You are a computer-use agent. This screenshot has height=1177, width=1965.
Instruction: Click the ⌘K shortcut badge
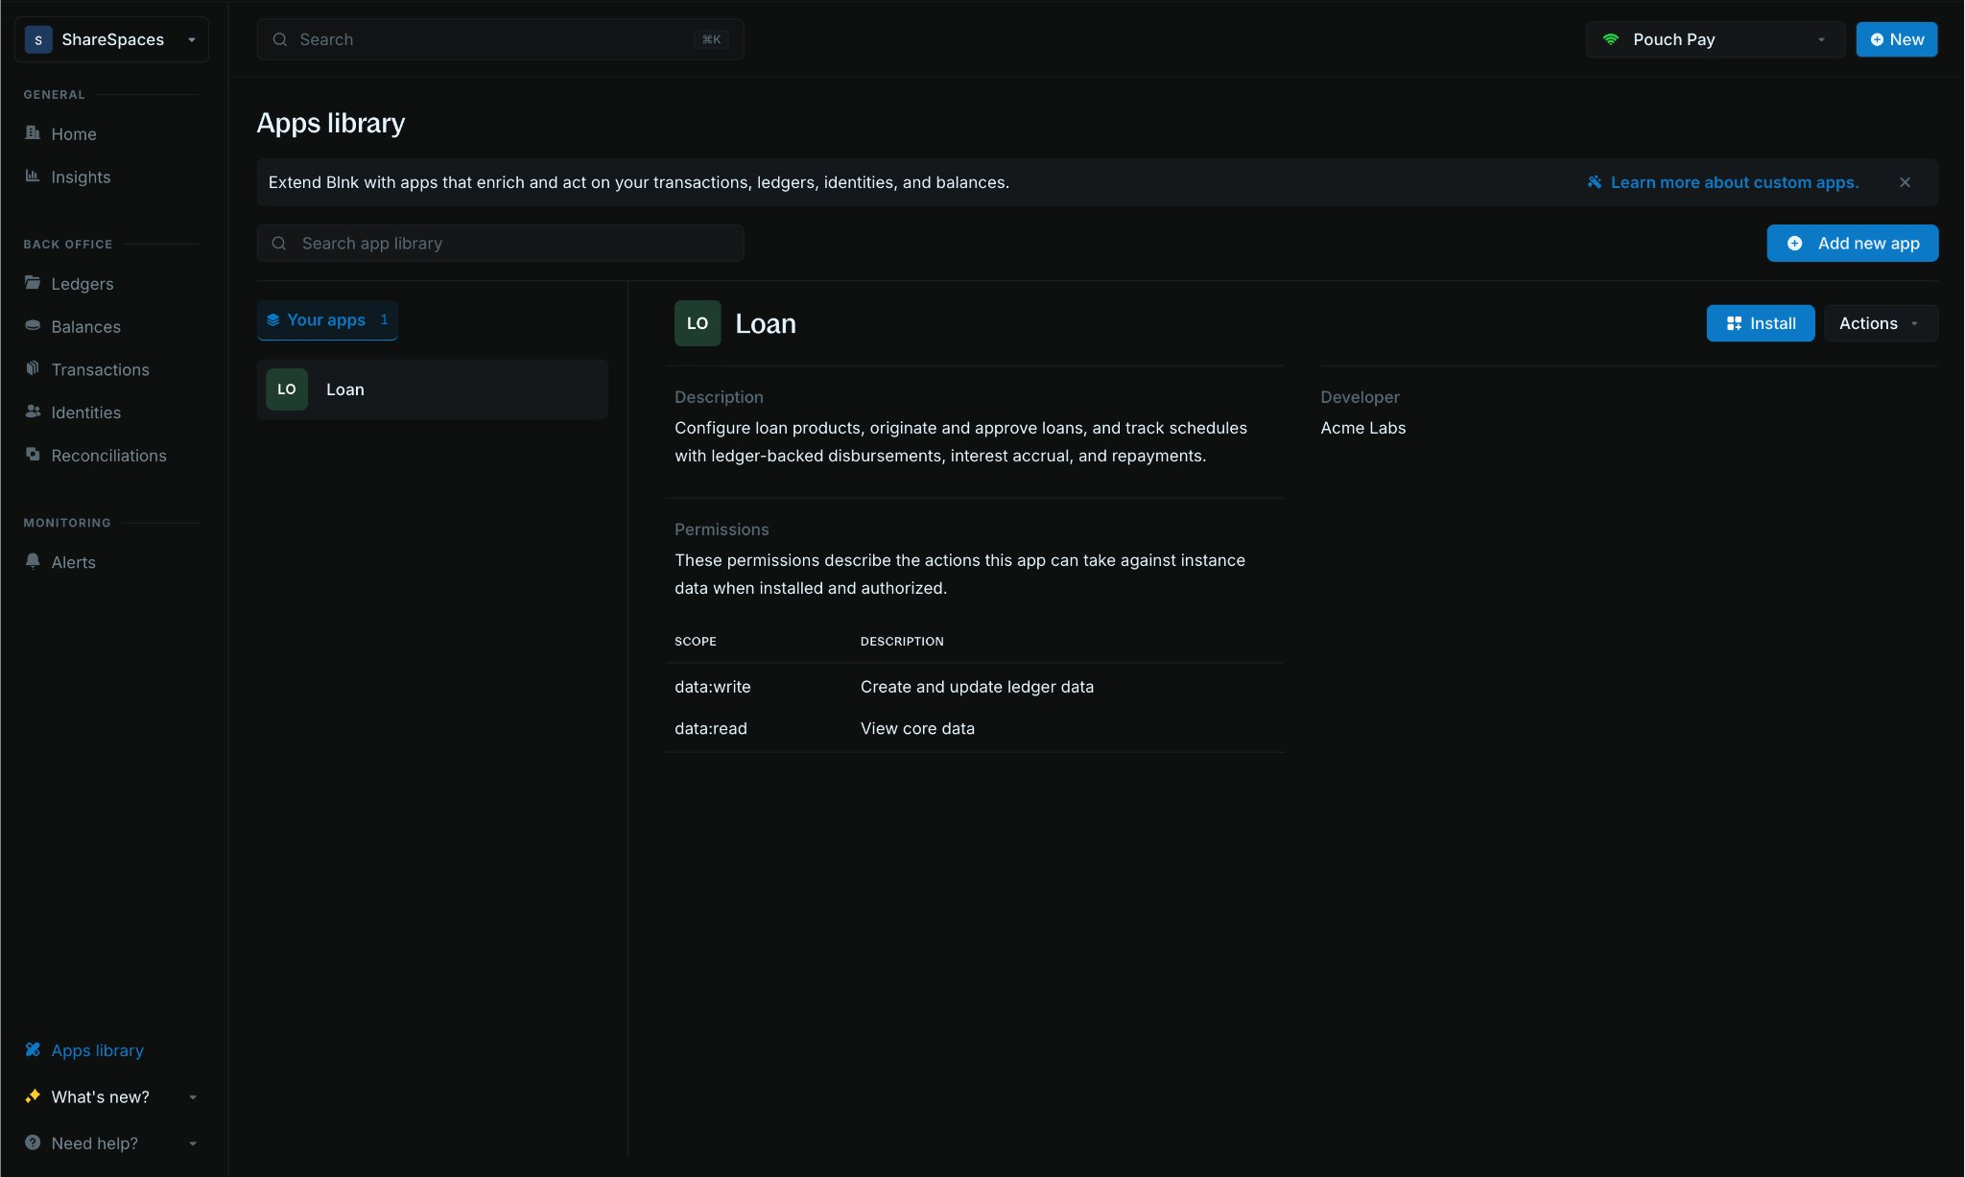click(711, 39)
